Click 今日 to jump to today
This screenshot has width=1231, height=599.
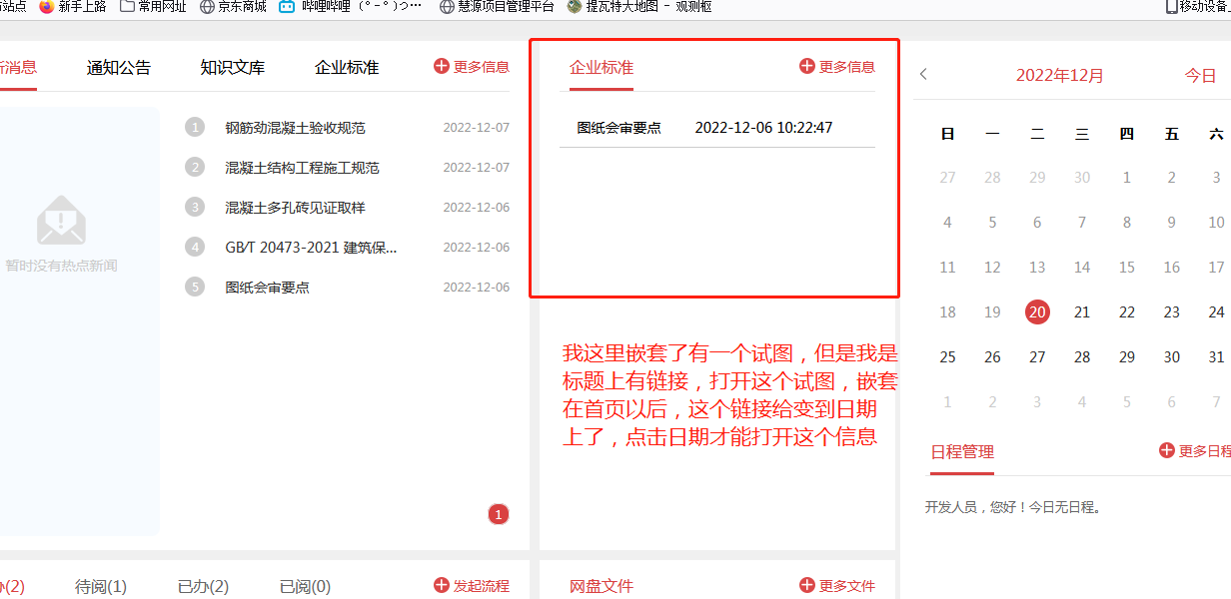pyautogui.click(x=1200, y=74)
